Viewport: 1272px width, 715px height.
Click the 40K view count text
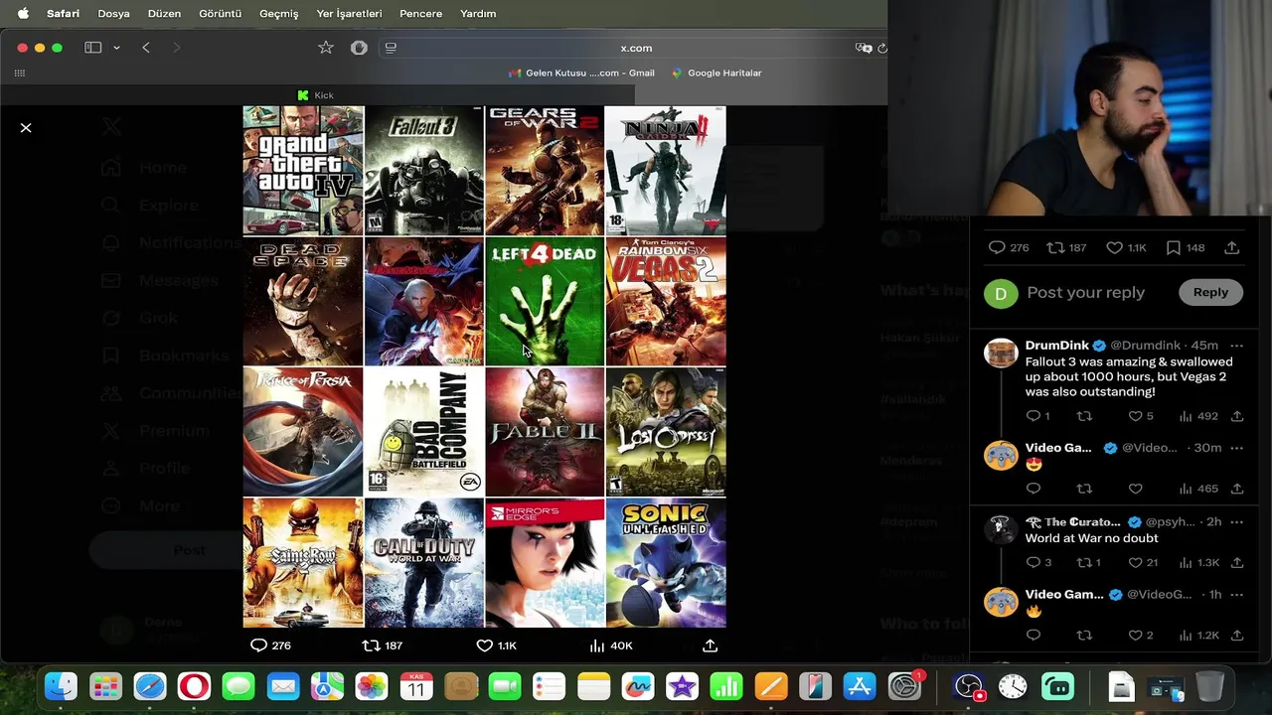pyautogui.click(x=621, y=645)
